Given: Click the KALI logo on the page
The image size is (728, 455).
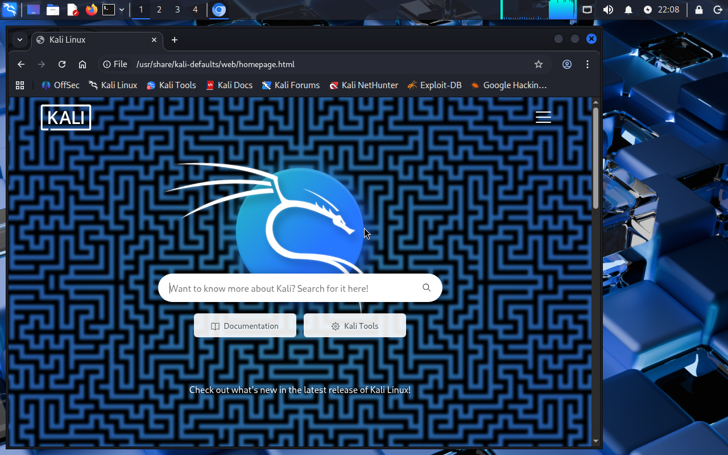Looking at the screenshot, I should tap(66, 118).
